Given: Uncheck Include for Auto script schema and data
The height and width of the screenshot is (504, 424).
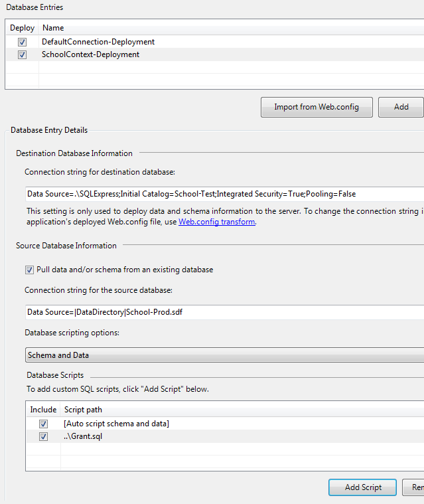Looking at the screenshot, I should (x=43, y=424).
